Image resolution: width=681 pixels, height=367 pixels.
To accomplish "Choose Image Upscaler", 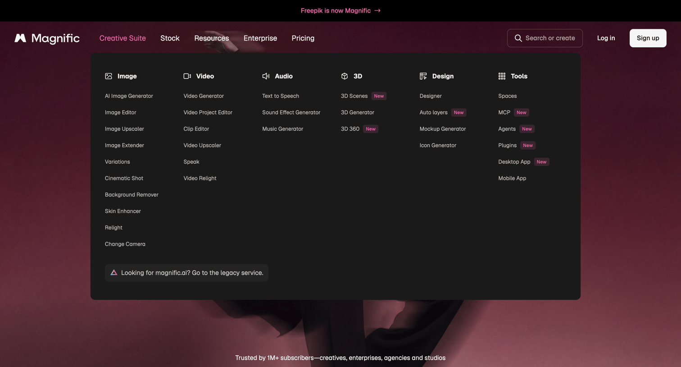I will [x=124, y=129].
